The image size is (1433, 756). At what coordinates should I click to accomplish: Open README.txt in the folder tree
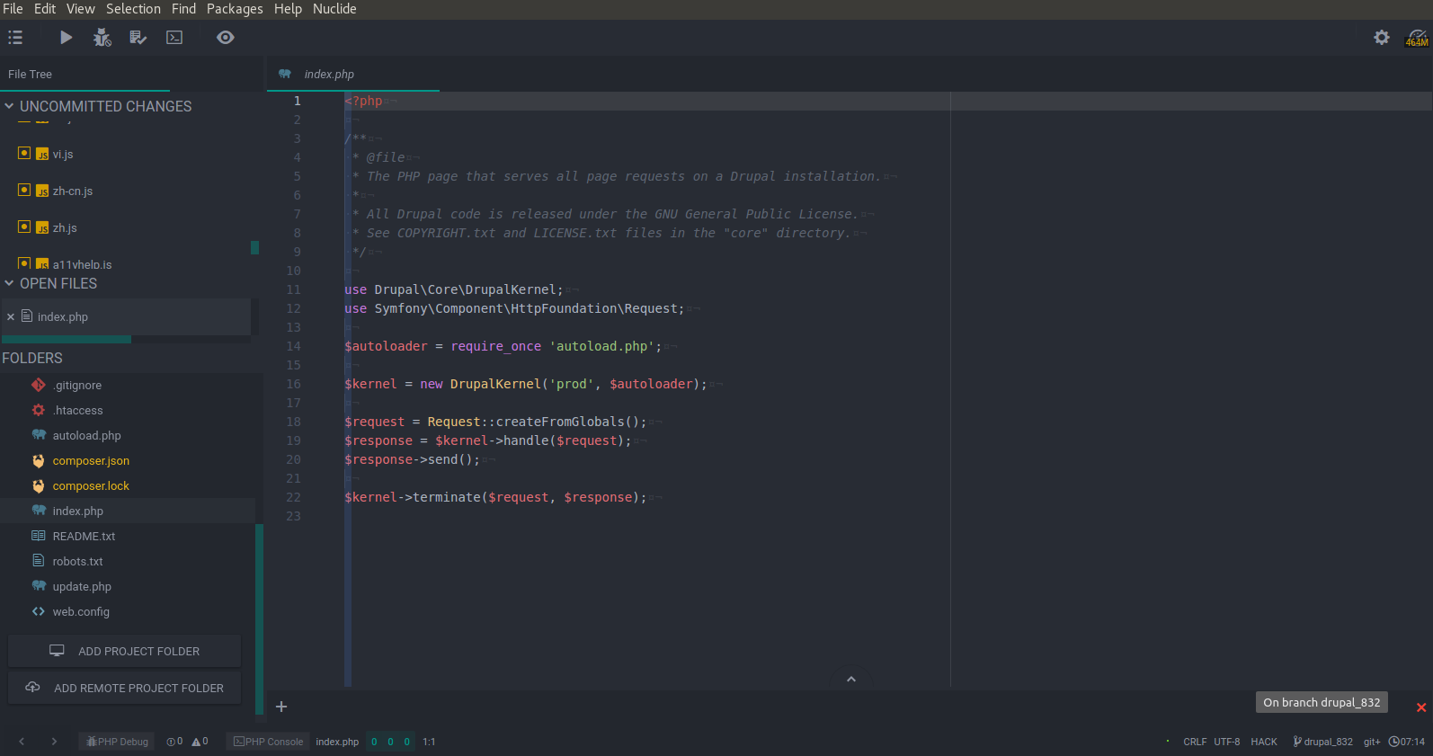[x=84, y=537]
